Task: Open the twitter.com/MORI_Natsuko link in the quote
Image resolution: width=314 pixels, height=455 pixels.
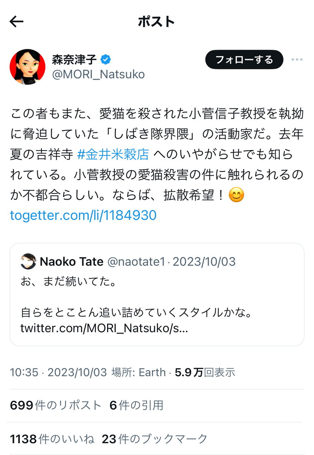Action: click(x=104, y=328)
